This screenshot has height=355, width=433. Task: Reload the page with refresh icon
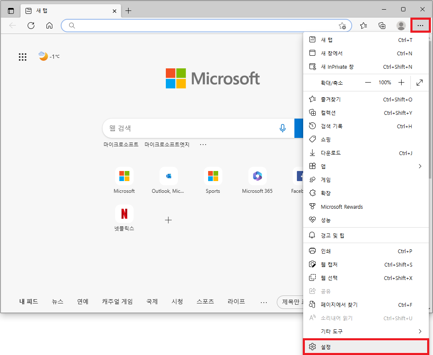(31, 26)
